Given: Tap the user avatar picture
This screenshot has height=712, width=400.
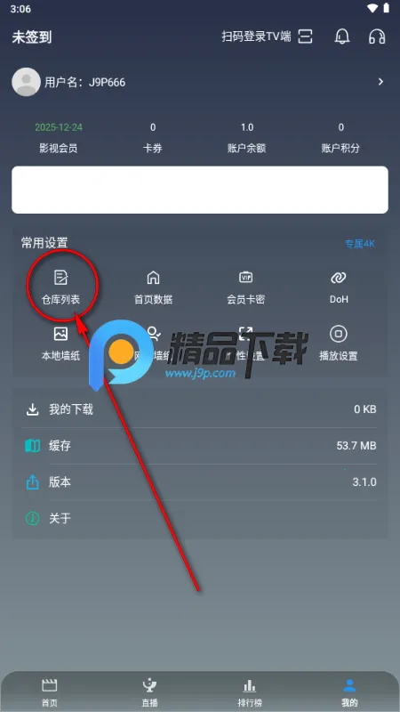Looking at the screenshot, I should (26, 82).
